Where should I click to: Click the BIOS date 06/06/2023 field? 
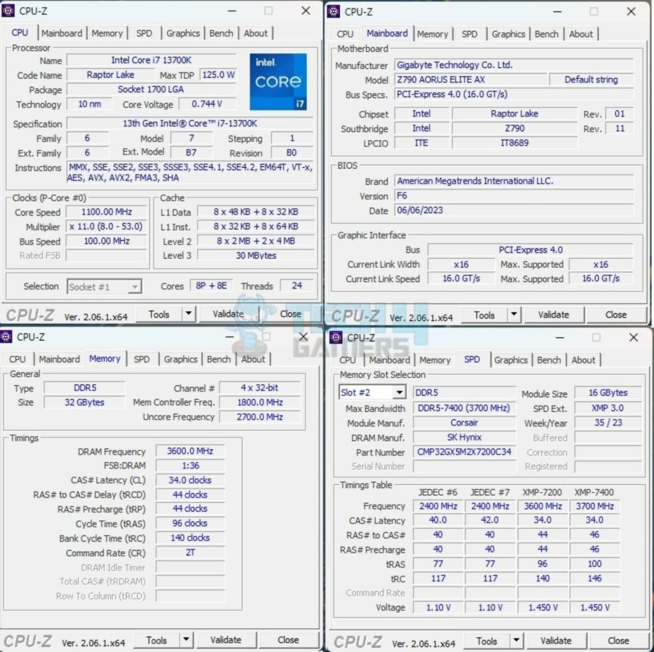pos(514,210)
